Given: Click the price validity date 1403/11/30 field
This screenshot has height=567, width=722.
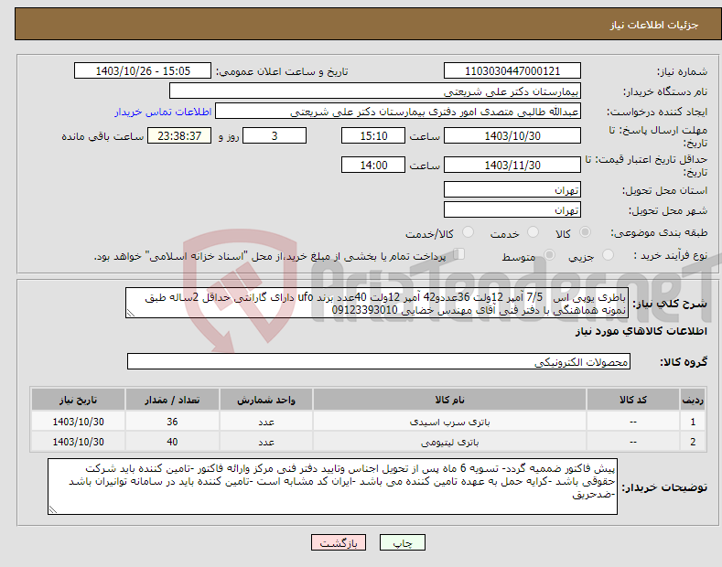Looking at the screenshot, I should 512,165.
